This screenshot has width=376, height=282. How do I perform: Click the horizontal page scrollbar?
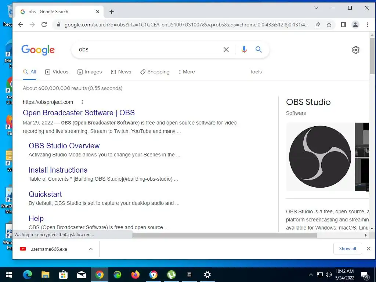click(225, 235)
